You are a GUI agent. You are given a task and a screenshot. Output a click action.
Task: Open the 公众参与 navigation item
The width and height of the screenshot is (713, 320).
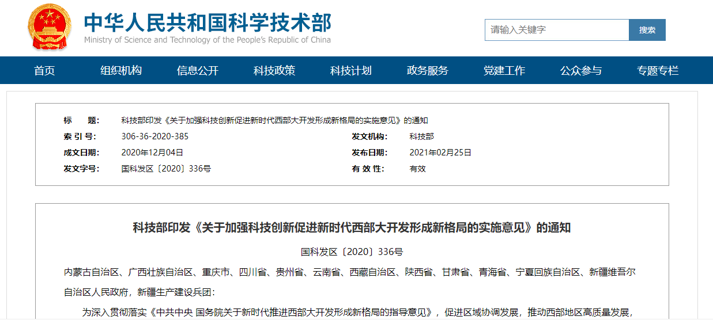tap(581, 71)
